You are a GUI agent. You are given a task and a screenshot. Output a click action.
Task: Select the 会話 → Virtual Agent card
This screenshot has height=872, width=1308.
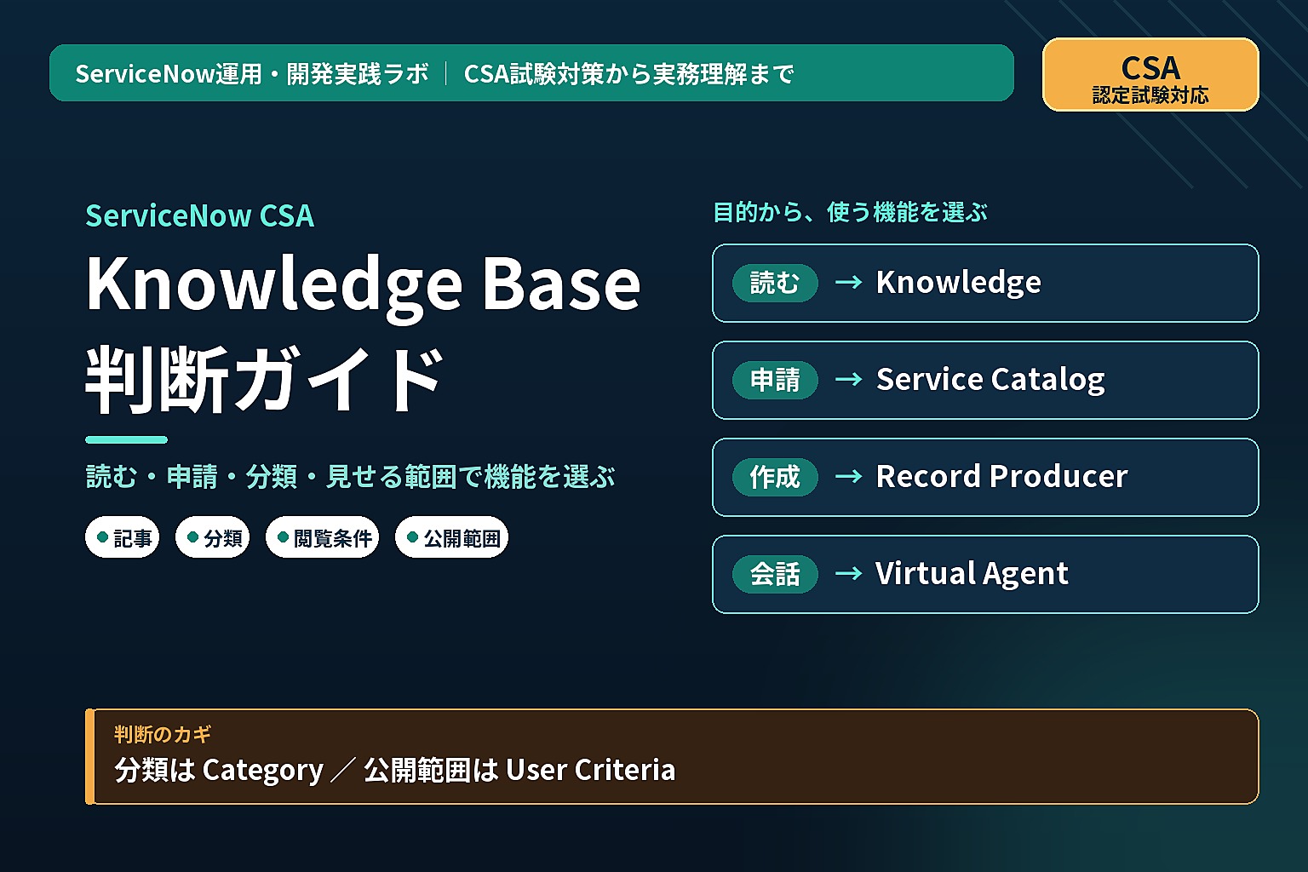pyautogui.click(x=985, y=574)
